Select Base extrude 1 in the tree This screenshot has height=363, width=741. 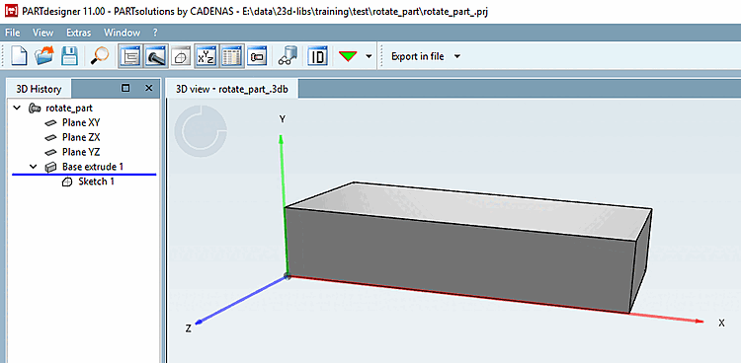(x=93, y=167)
